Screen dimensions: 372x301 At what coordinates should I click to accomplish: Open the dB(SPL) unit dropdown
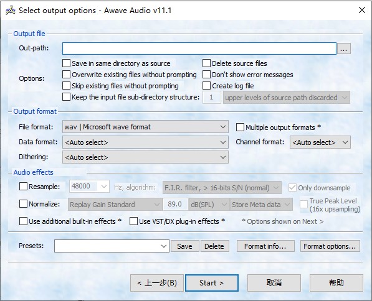pyautogui.click(x=209, y=205)
